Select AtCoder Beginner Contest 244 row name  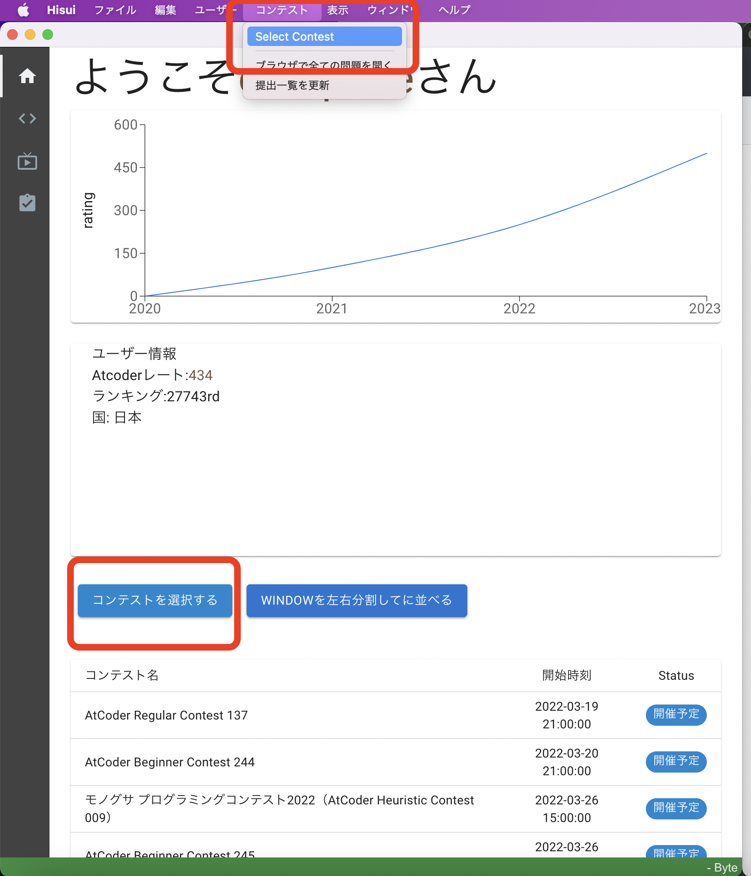coord(170,762)
